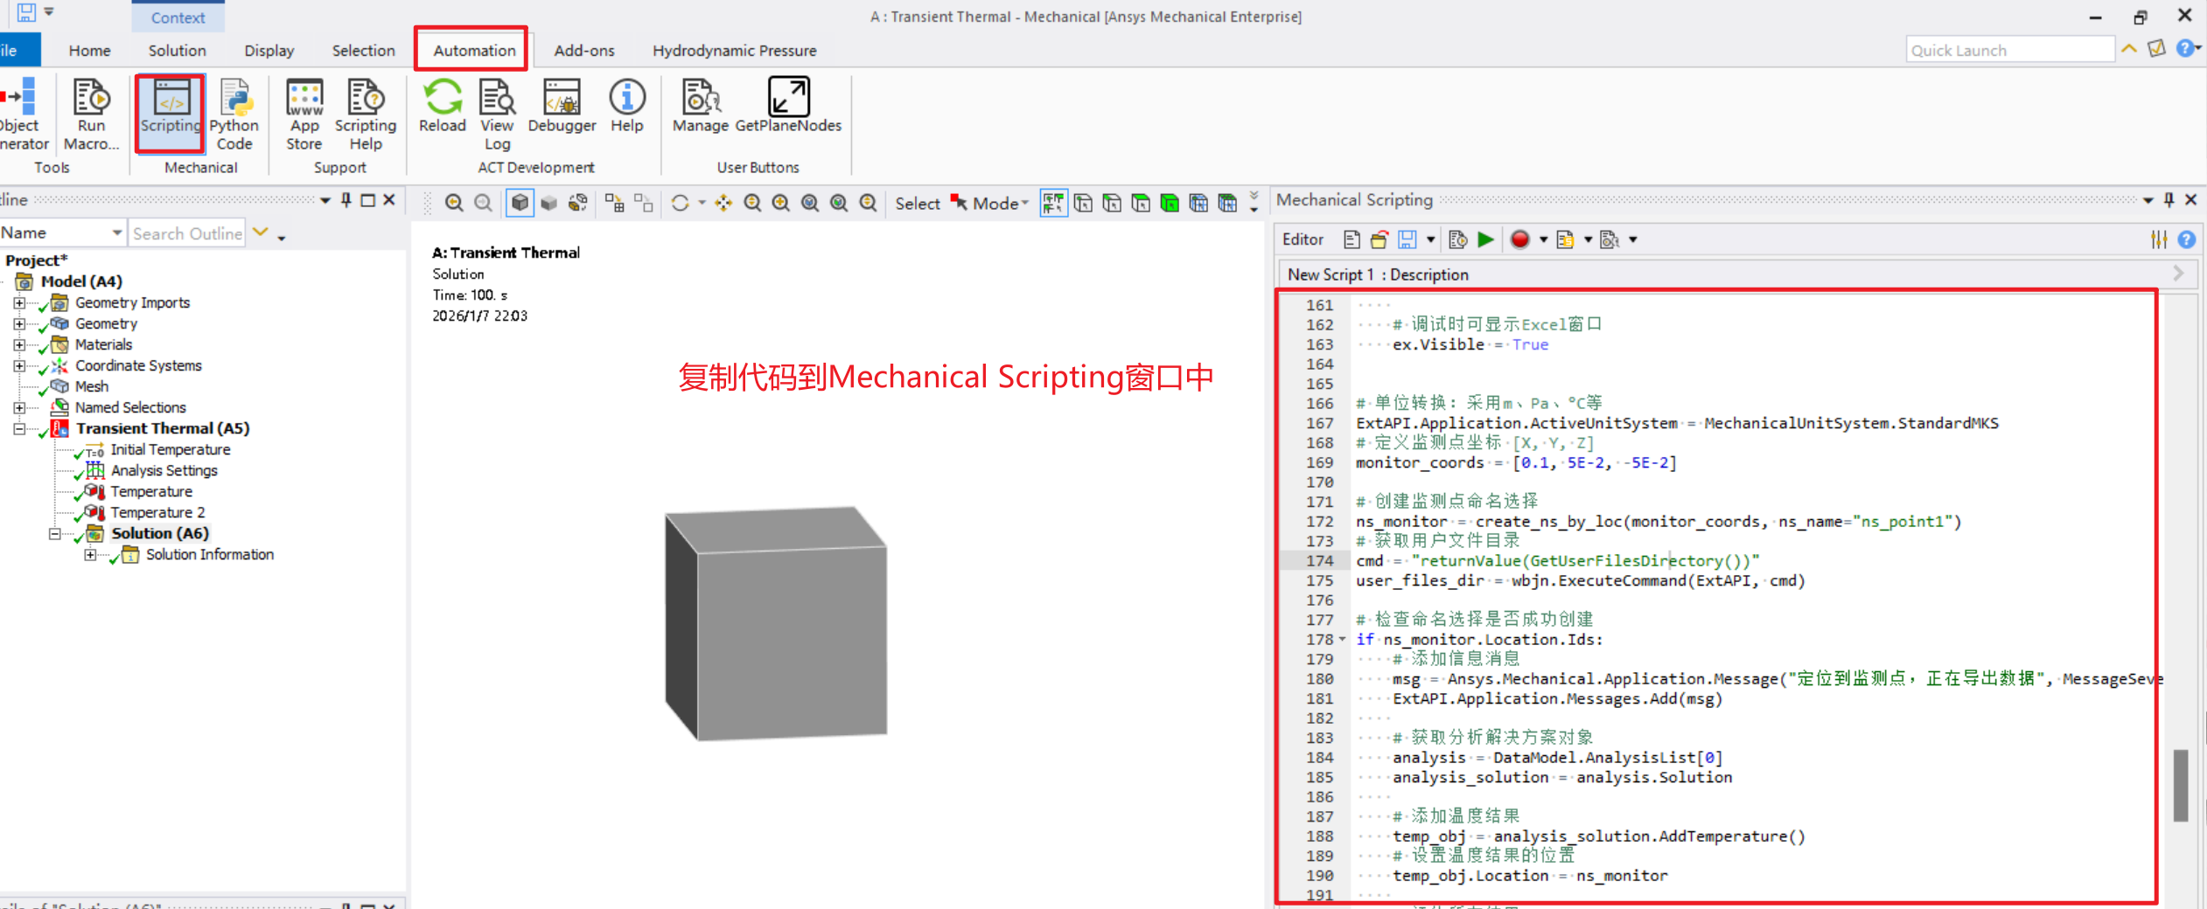
Task: Collapse the Transient Thermal (A5) branch
Action: coord(19,428)
